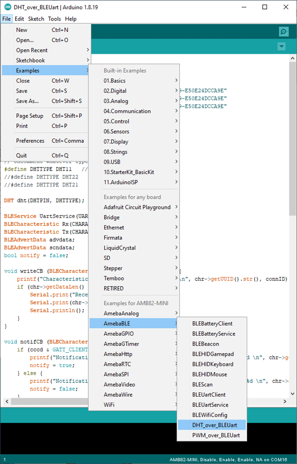Open the Temboo examples submenu
The width and height of the screenshot is (297, 464).
[x=134, y=278]
